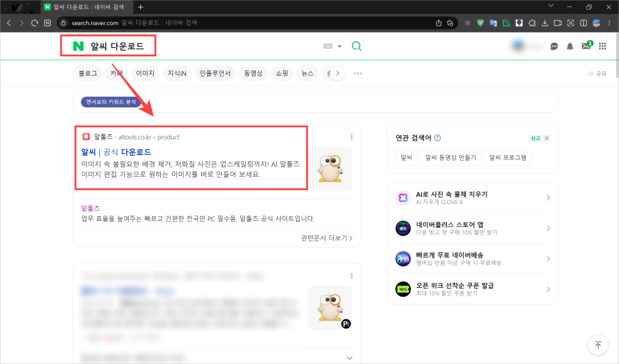This screenshot has width=619, height=364.
Task: Click the second result mascot thumbnail
Action: [330, 308]
